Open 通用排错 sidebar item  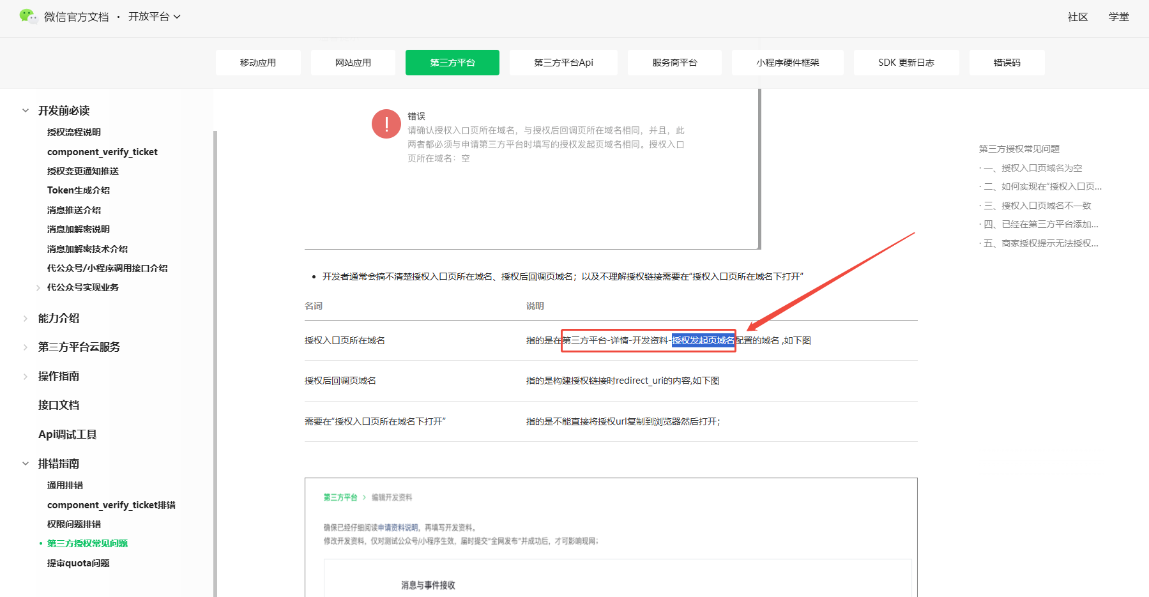tap(65, 485)
